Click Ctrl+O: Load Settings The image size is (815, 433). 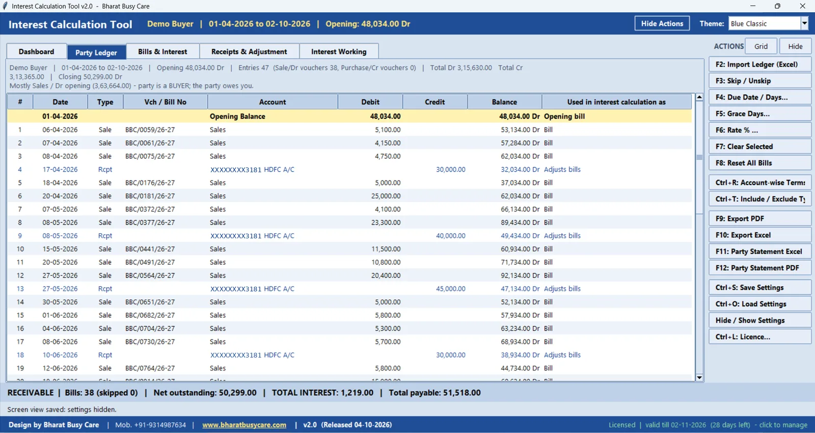click(x=760, y=304)
